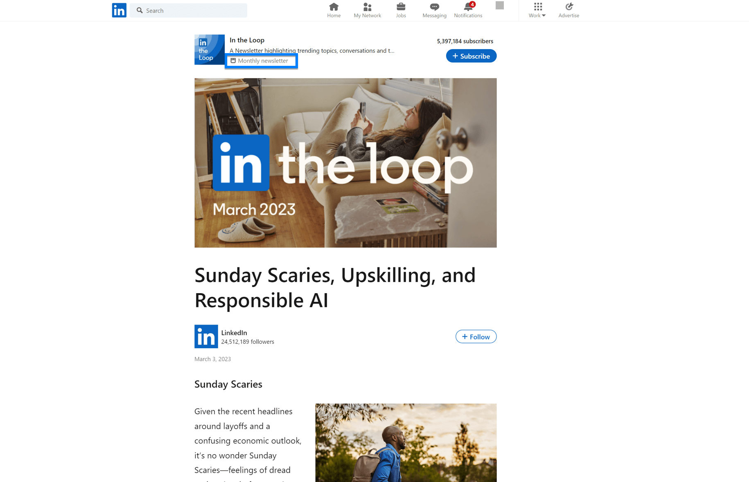
Task: Click the paragraph starting Given the recent headlines
Action: click(248, 444)
